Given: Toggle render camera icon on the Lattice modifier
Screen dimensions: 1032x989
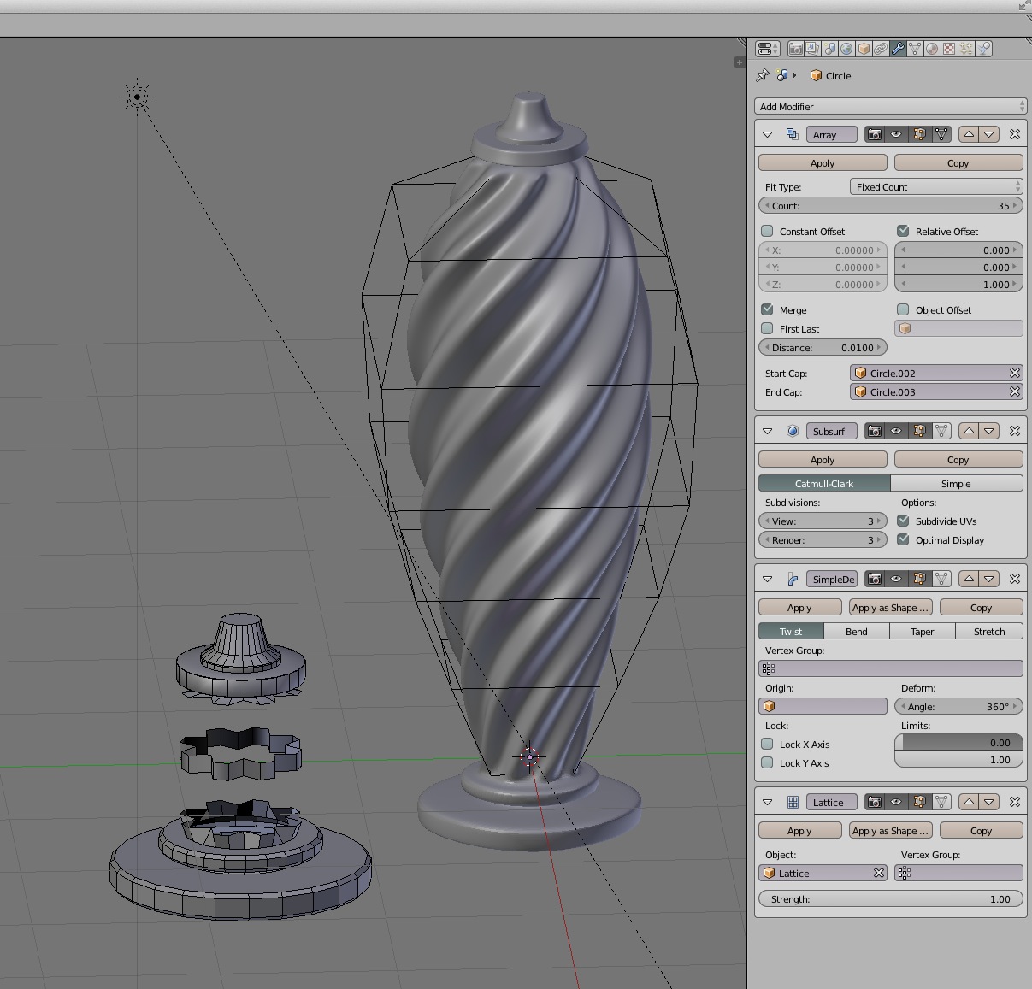Looking at the screenshot, I should 875,802.
